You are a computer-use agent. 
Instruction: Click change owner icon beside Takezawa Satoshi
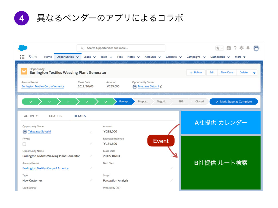pos(161,86)
